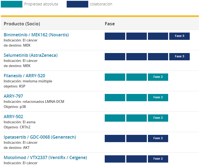Click 'Indicación: relacionados LMNA-DCM' text
Image resolution: width=200 pixels, height=165 pixels.
34,101
